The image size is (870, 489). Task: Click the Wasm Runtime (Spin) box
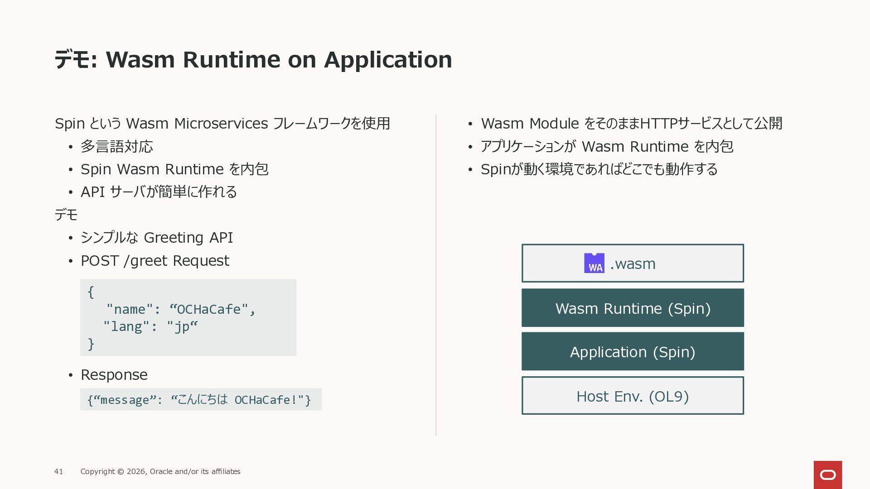point(633,308)
